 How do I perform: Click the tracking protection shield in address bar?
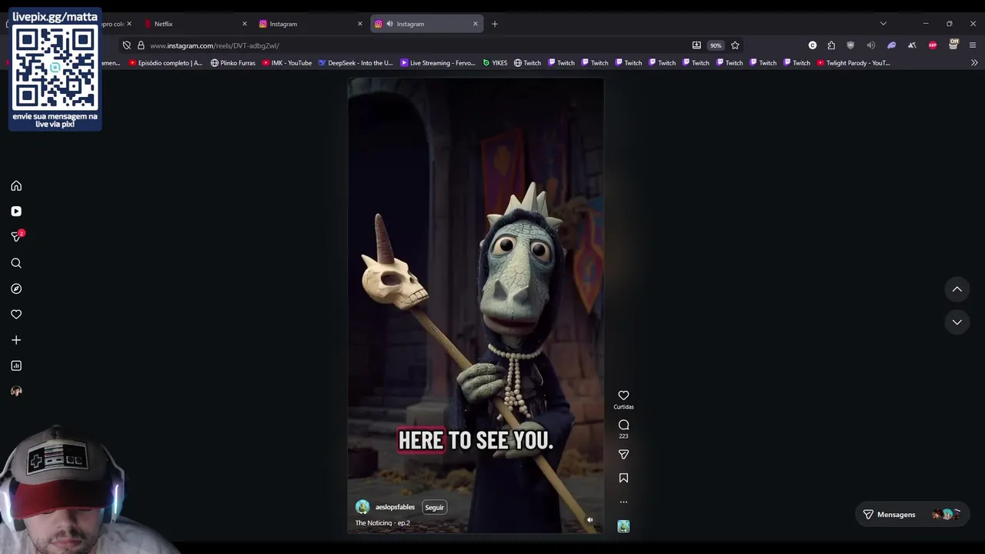126,45
